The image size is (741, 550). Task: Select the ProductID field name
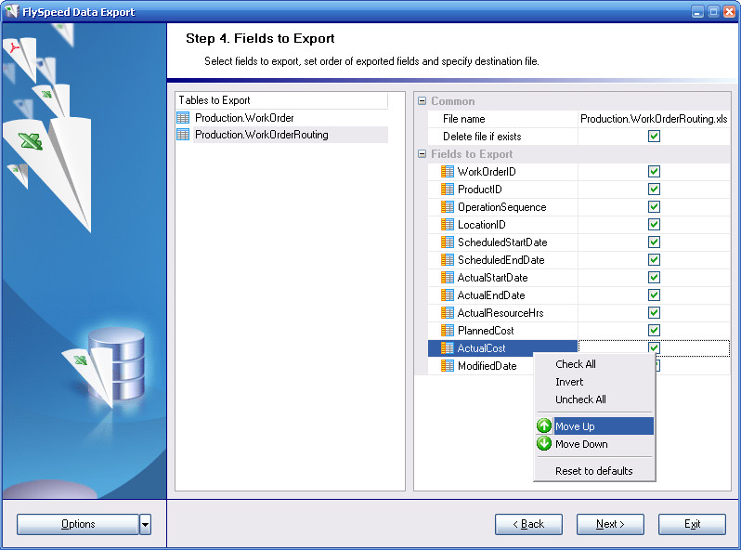480,190
